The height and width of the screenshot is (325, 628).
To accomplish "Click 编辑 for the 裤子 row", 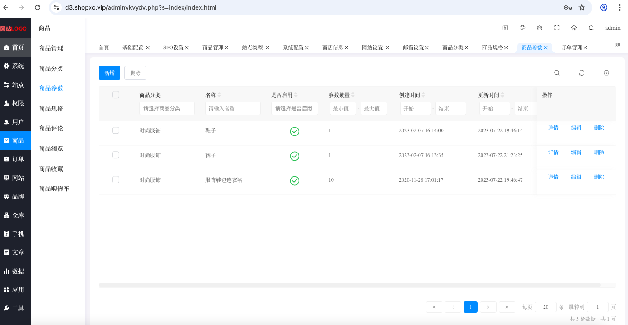I will point(576,152).
